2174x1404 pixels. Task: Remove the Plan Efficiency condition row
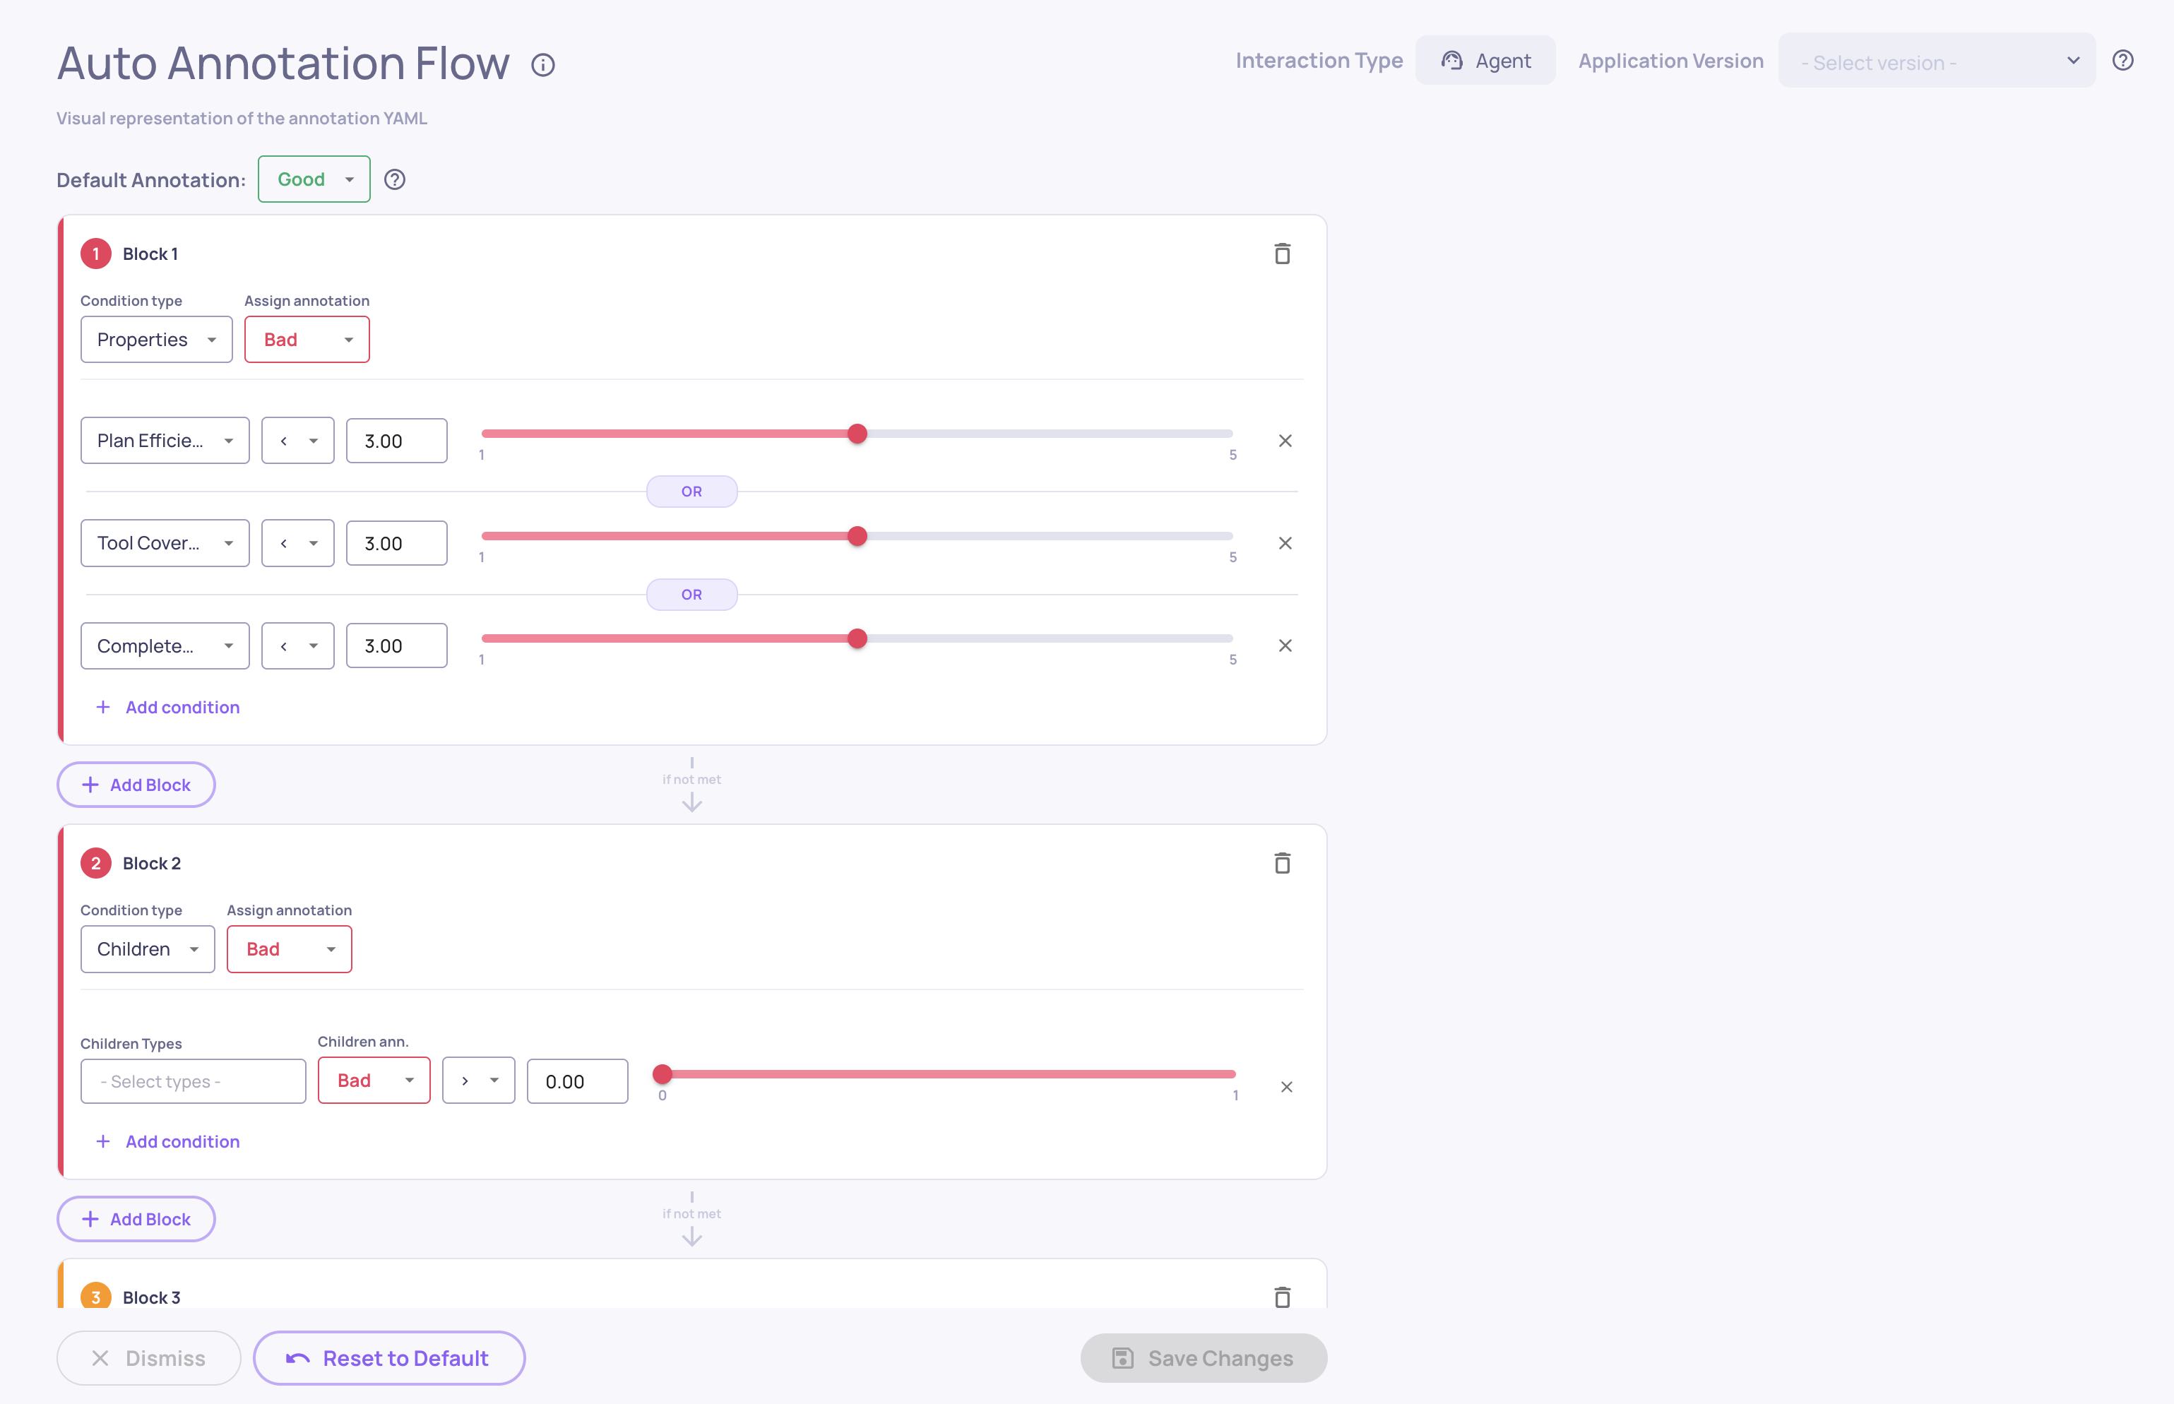pos(1285,441)
